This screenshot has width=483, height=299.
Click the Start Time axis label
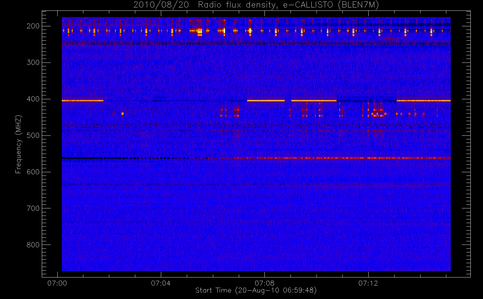coord(256,290)
